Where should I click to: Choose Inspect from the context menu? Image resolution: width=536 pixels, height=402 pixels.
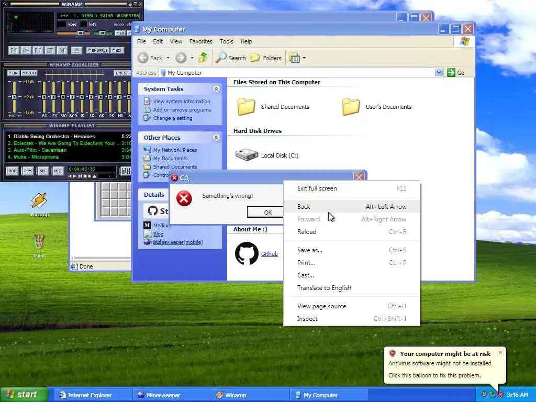tap(352, 319)
